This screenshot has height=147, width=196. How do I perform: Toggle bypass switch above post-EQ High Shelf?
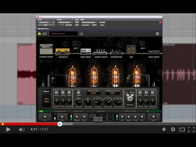(x=153, y=93)
